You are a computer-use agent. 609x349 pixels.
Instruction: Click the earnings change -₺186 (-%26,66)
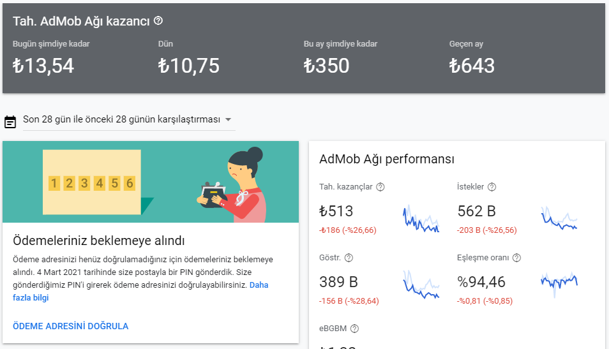coord(348,230)
